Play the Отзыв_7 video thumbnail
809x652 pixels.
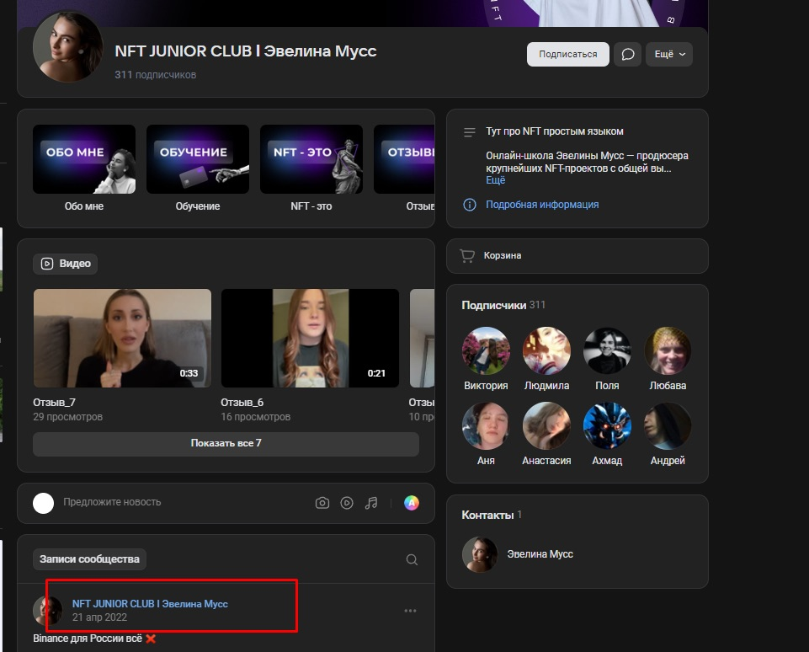click(122, 338)
